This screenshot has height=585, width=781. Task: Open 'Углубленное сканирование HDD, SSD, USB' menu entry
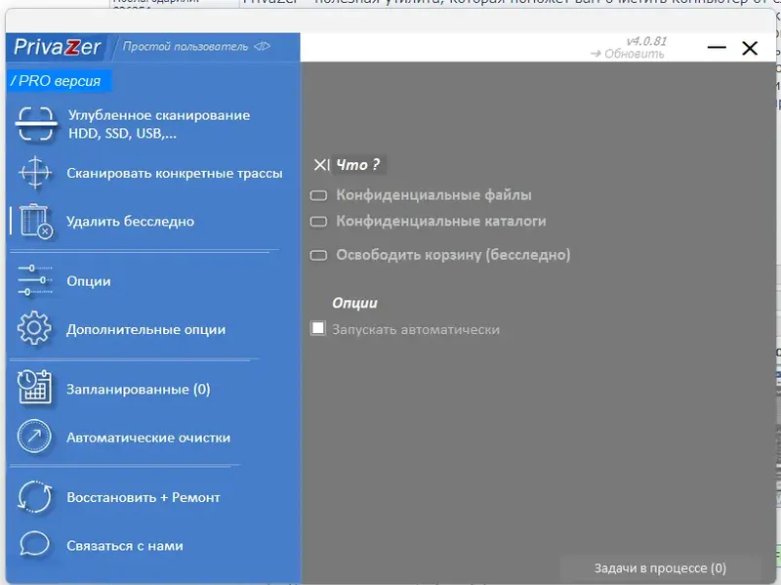[x=159, y=124]
